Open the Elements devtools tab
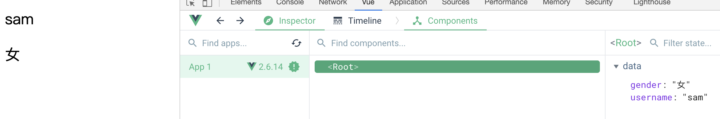 click(246, 2)
